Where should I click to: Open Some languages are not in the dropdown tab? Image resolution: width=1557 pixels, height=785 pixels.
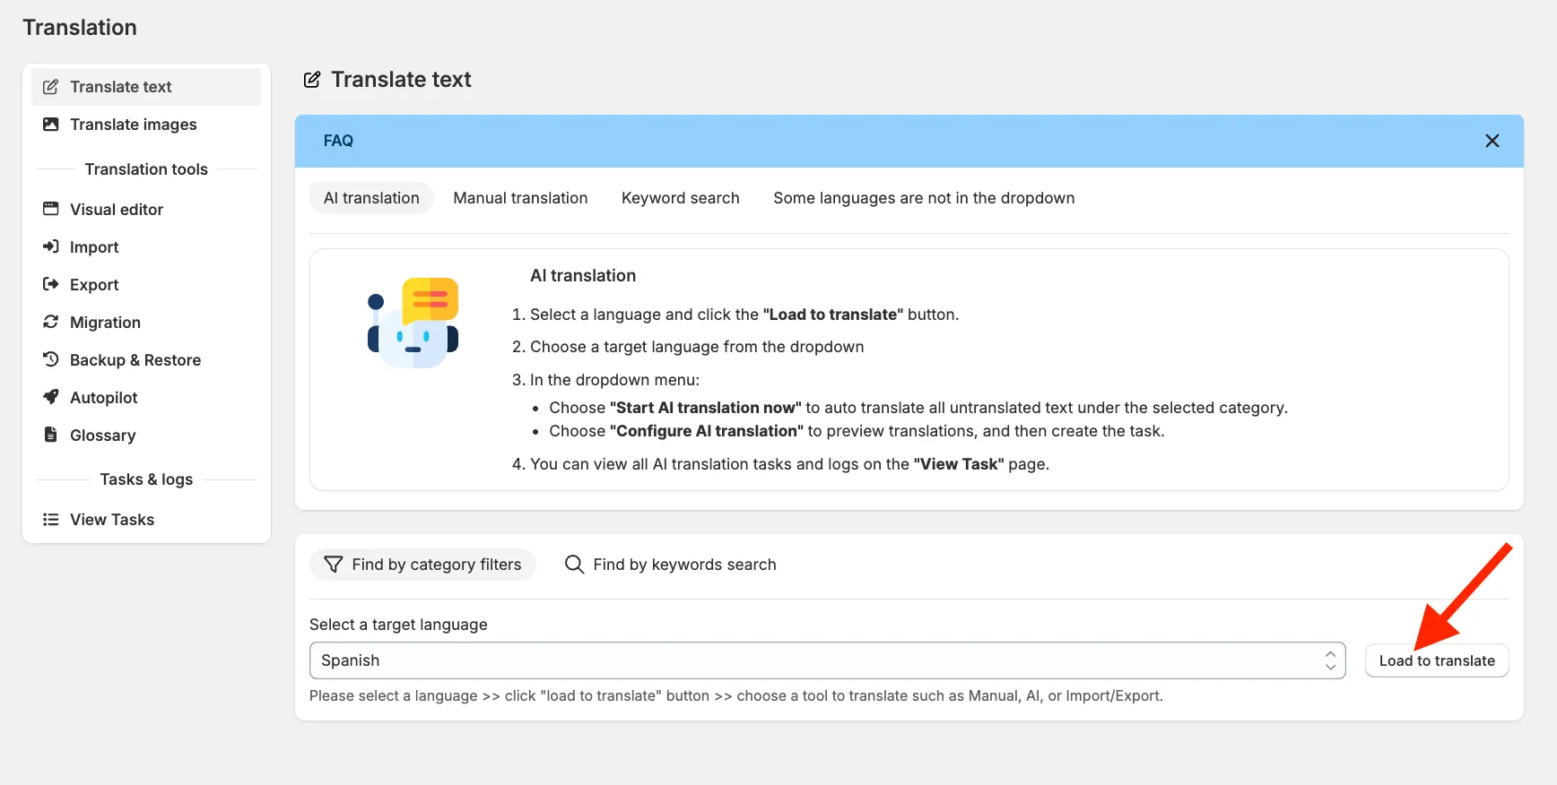coord(924,198)
